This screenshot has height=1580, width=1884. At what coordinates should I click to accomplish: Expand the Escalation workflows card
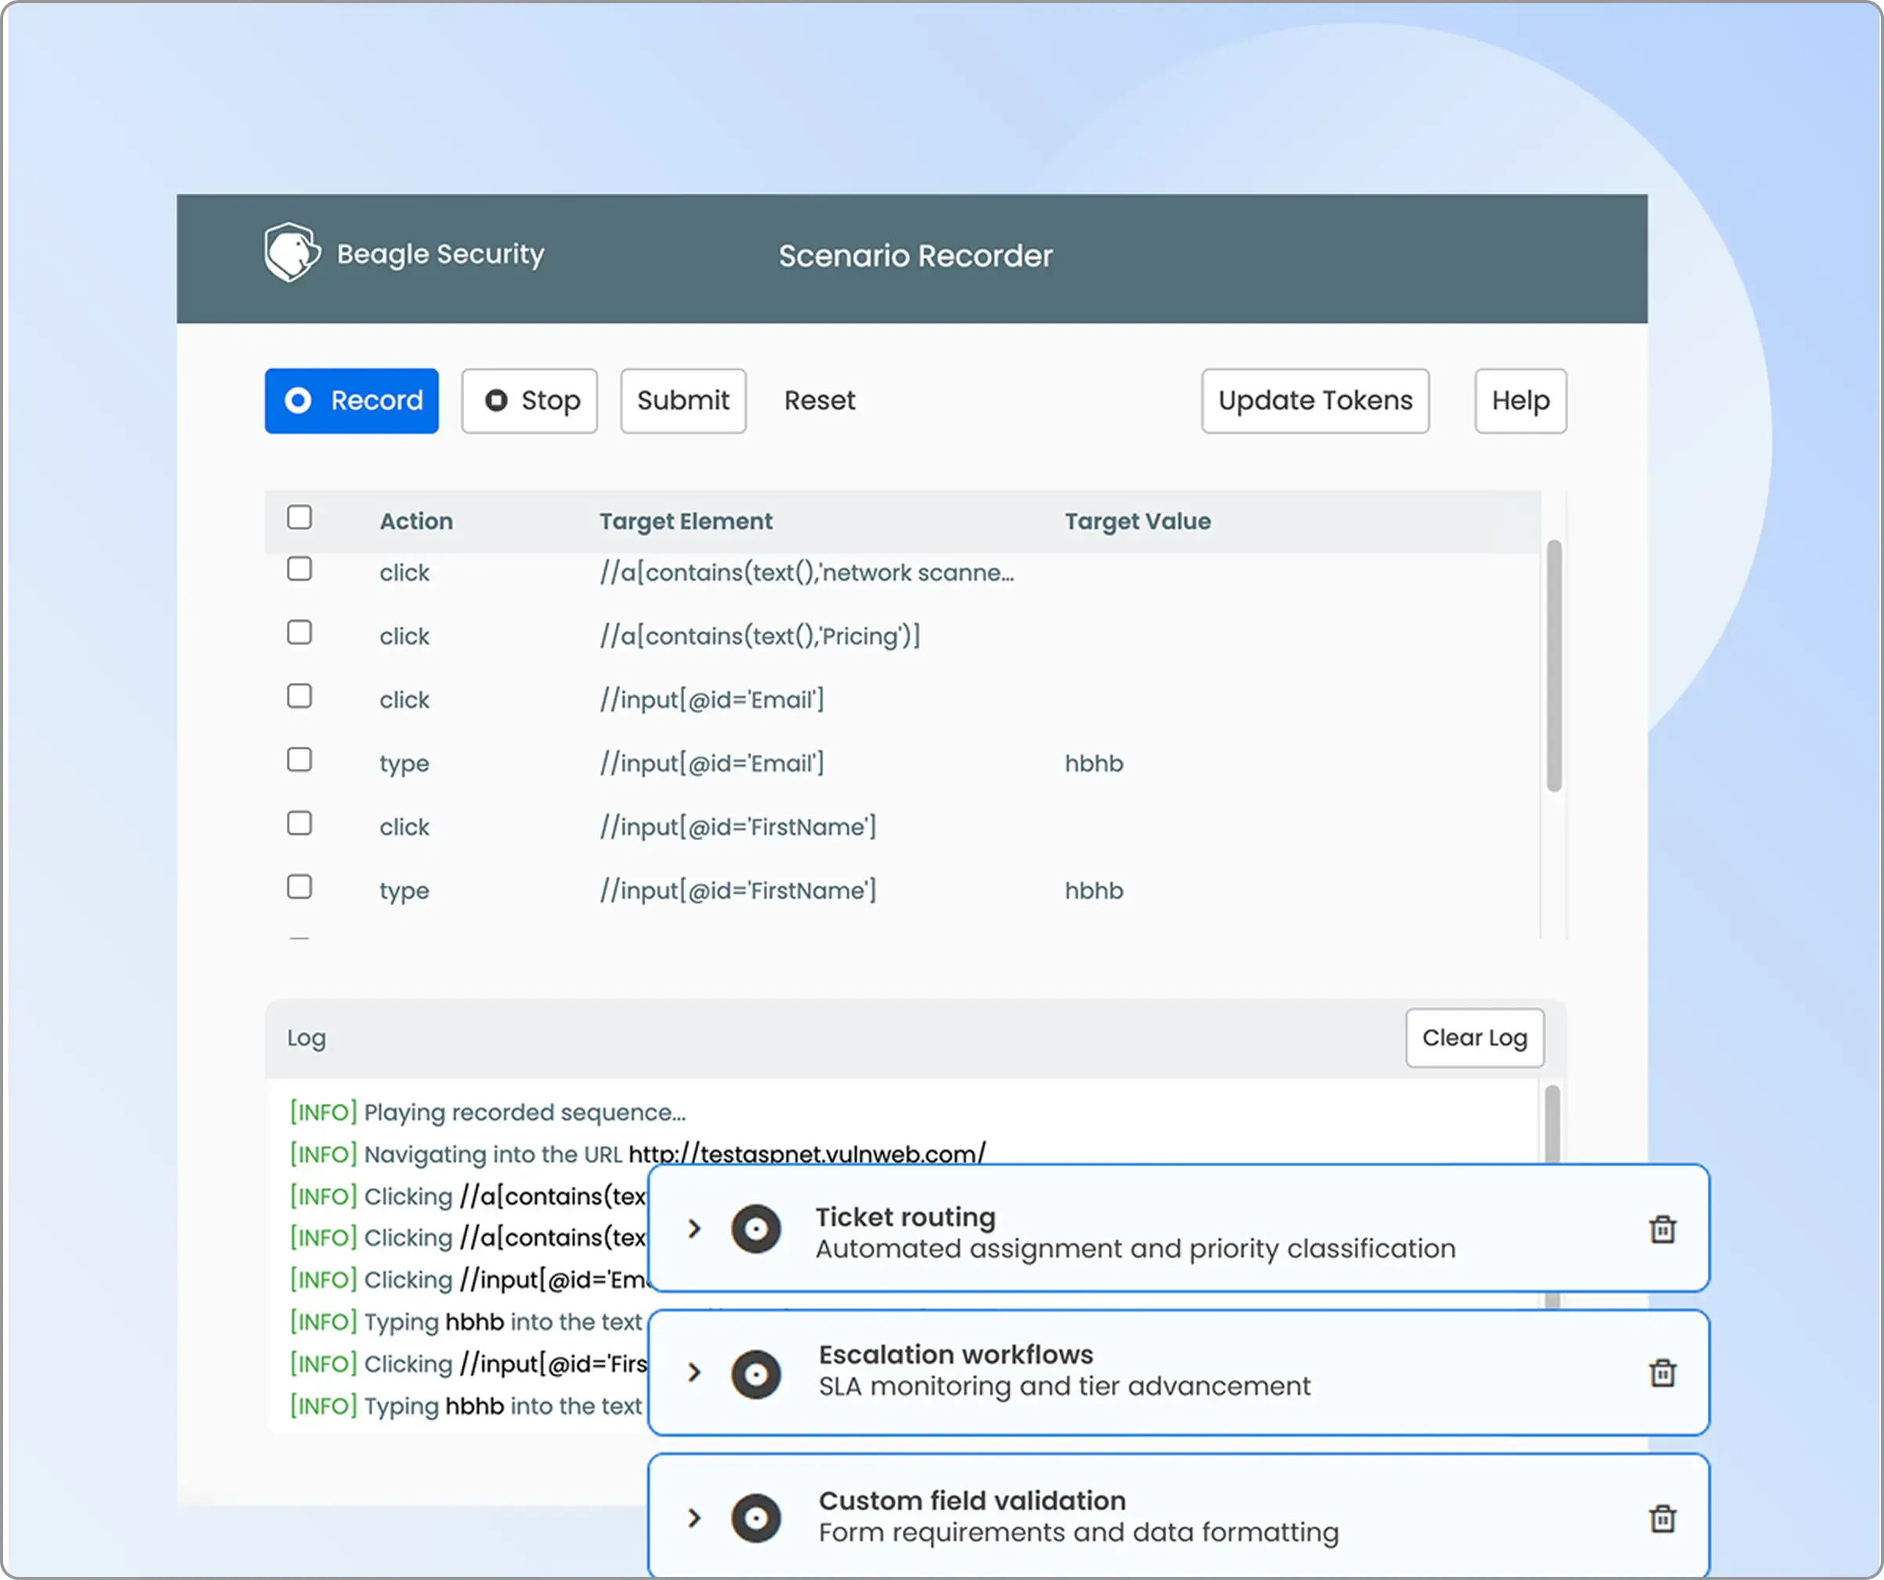coord(694,1373)
